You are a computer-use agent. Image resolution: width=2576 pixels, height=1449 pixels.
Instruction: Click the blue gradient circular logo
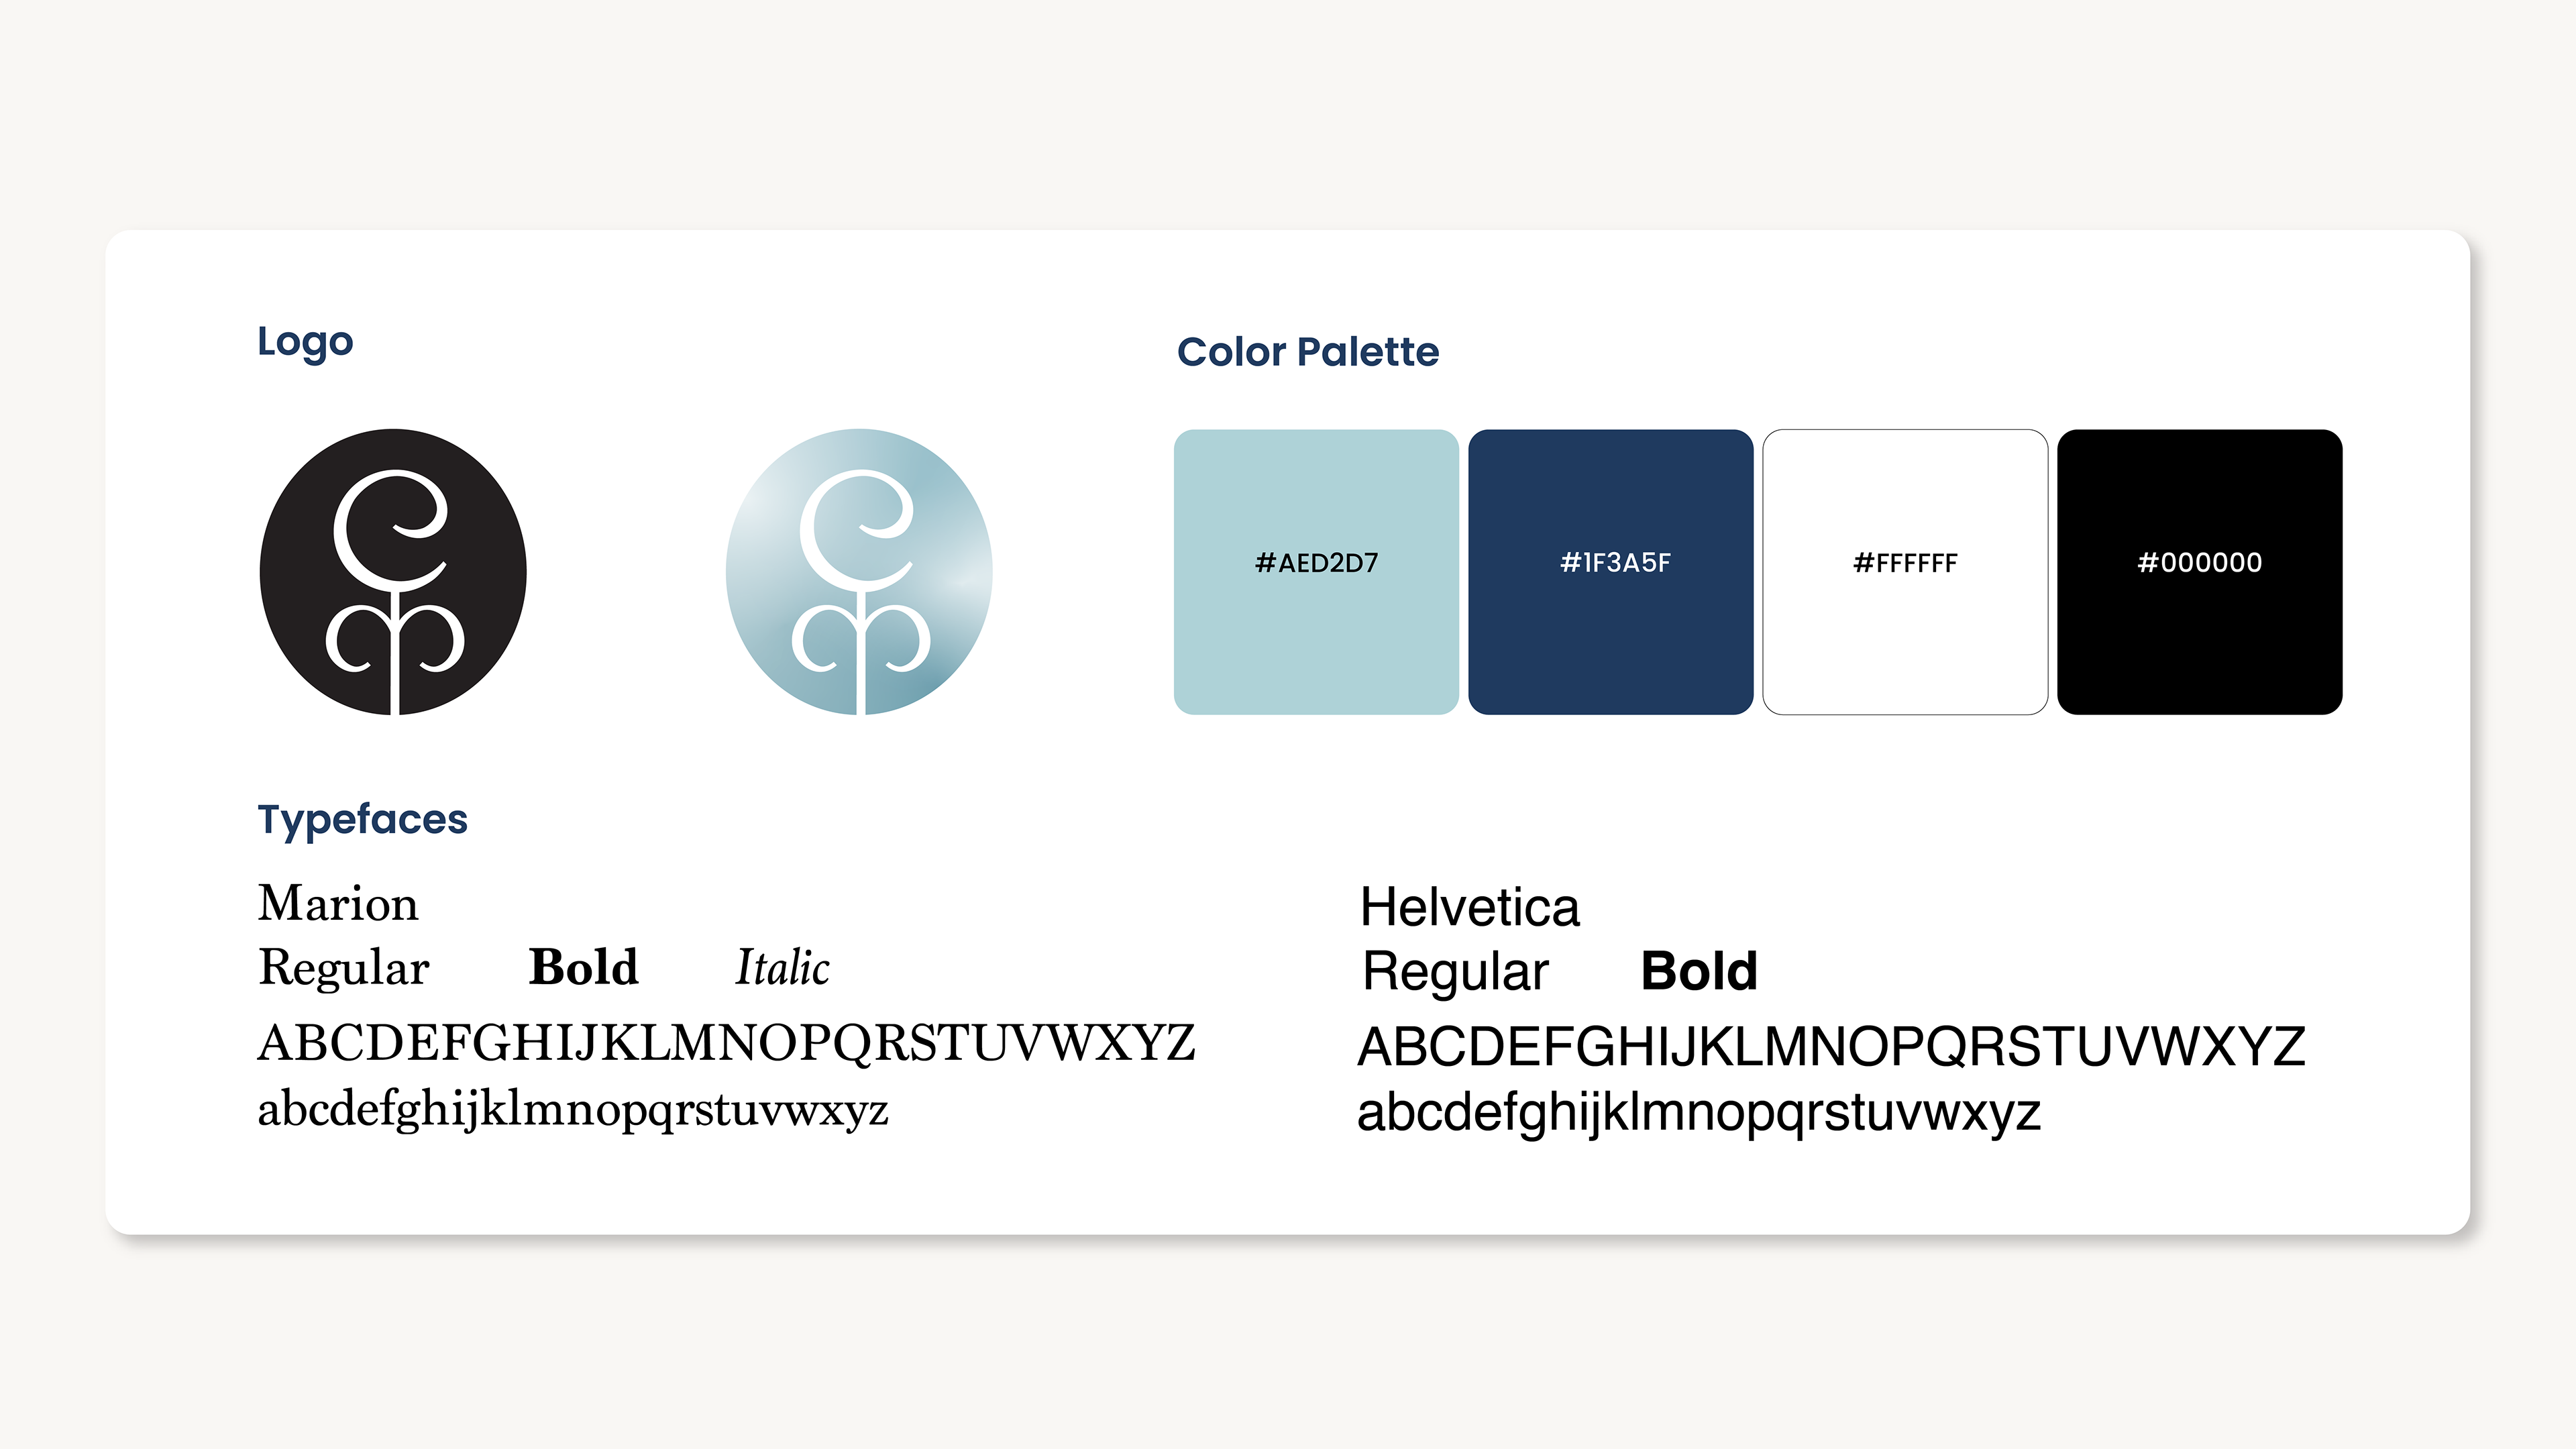(x=859, y=572)
